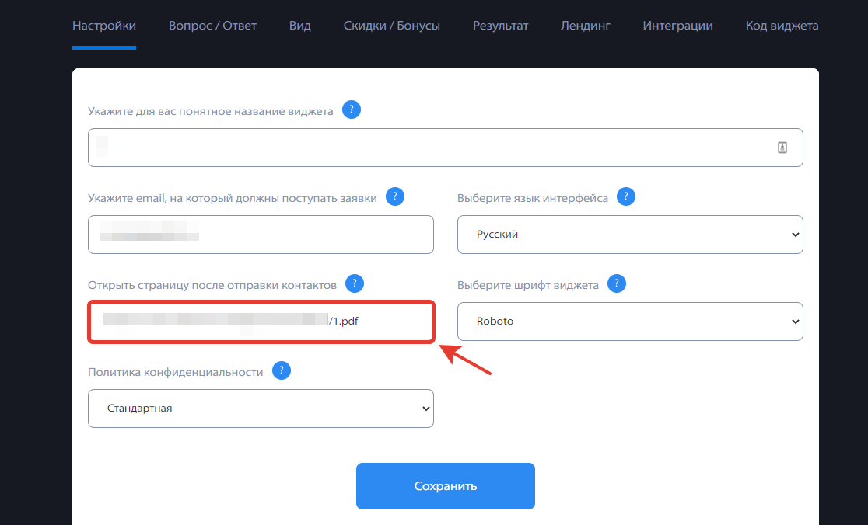Viewport: 868px width, 525px height.
Task: Expand the Roboto font dropdown
Action: pyautogui.click(x=630, y=321)
